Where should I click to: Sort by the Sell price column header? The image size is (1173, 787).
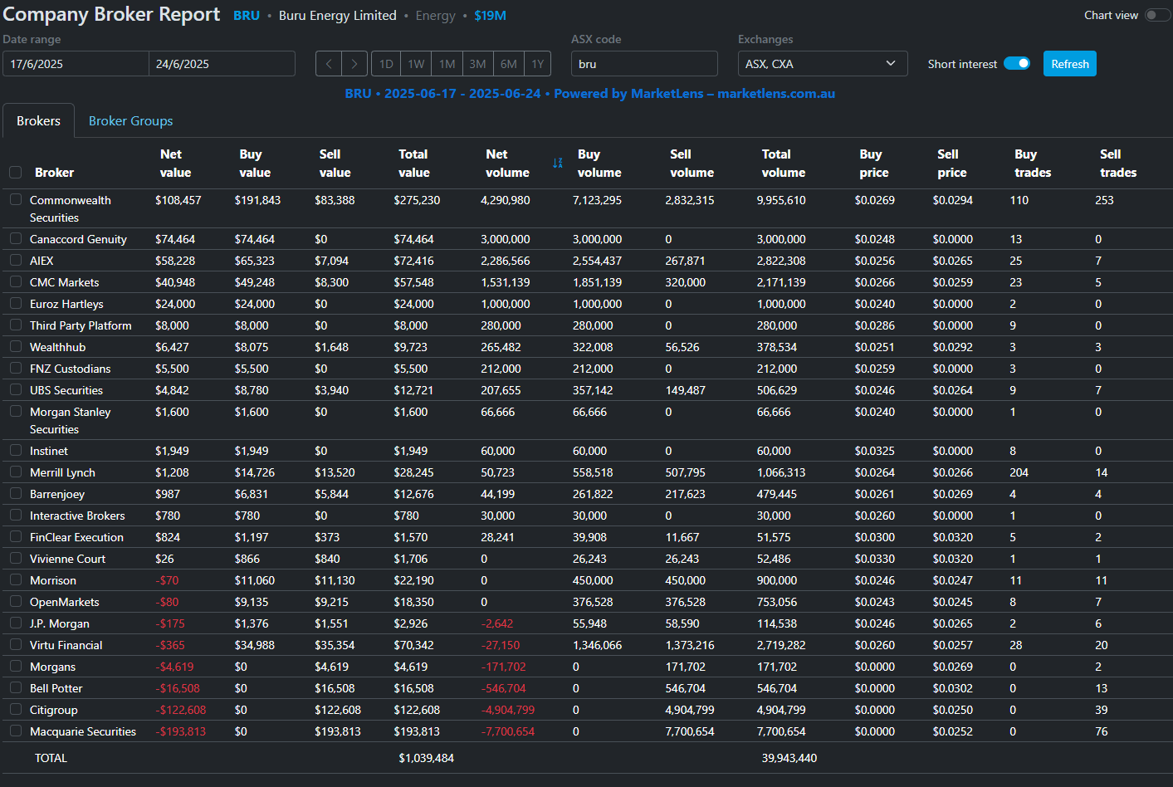click(952, 164)
